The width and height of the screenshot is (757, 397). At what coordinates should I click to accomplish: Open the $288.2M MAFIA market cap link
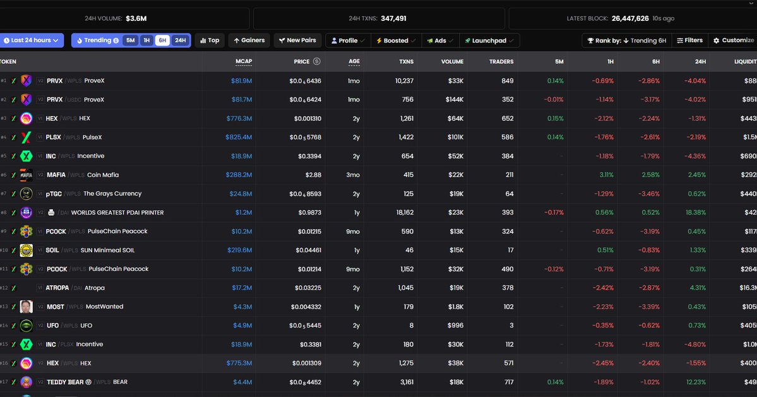[239, 175]
